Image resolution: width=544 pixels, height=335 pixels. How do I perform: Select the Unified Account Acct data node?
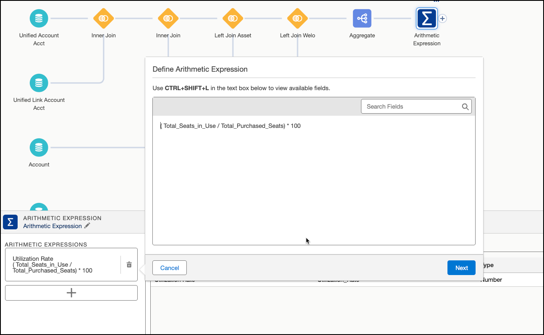(39, 18)
